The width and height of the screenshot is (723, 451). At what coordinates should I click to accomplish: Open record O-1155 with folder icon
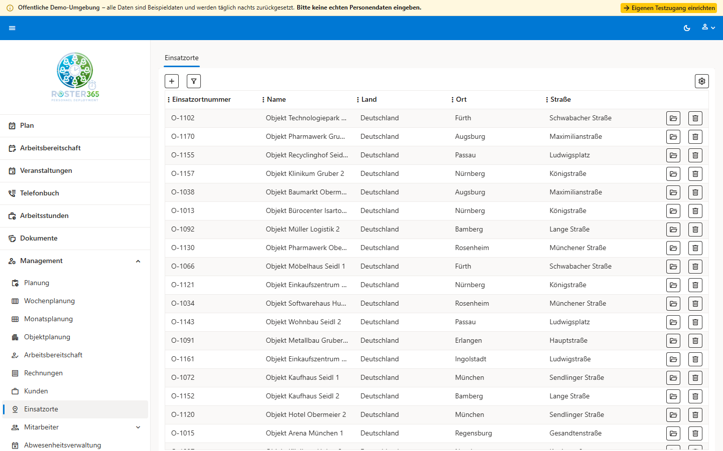coord(673,155)
